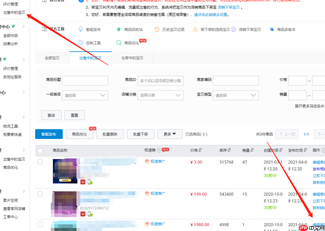The width and height of the screenshot is (325, 231).
Task: Sort by 发布时间 using its sort arrows
Action: 305,150
